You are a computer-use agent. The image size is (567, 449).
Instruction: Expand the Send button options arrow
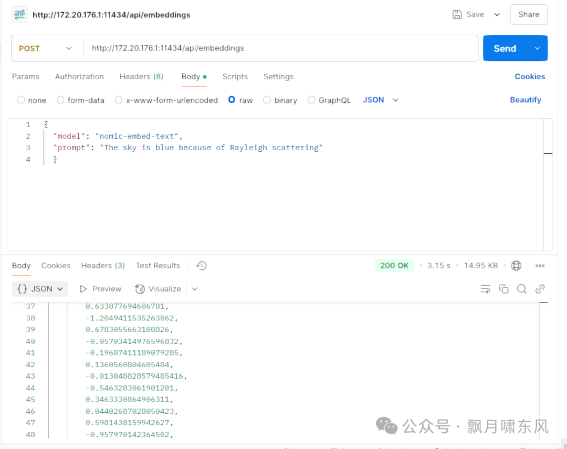[538, 48]
